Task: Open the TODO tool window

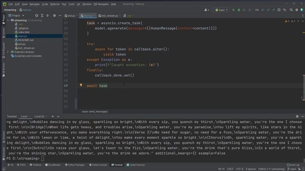Action: tap(21, 165)
